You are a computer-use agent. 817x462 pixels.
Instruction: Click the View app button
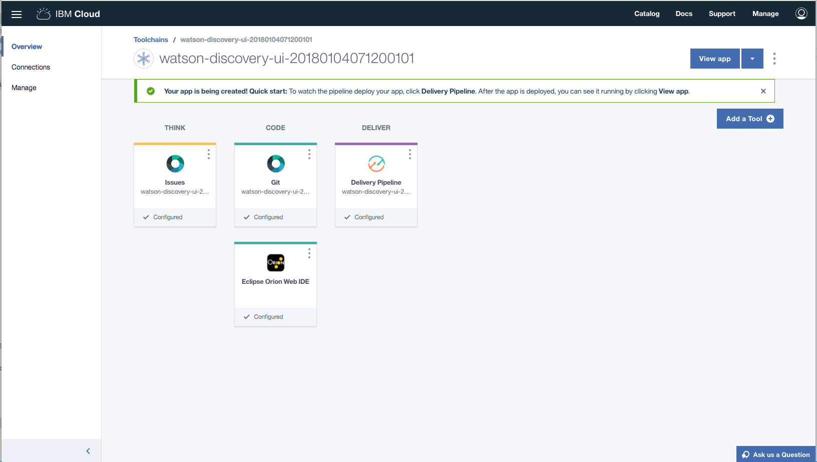(x=715, y=59)
